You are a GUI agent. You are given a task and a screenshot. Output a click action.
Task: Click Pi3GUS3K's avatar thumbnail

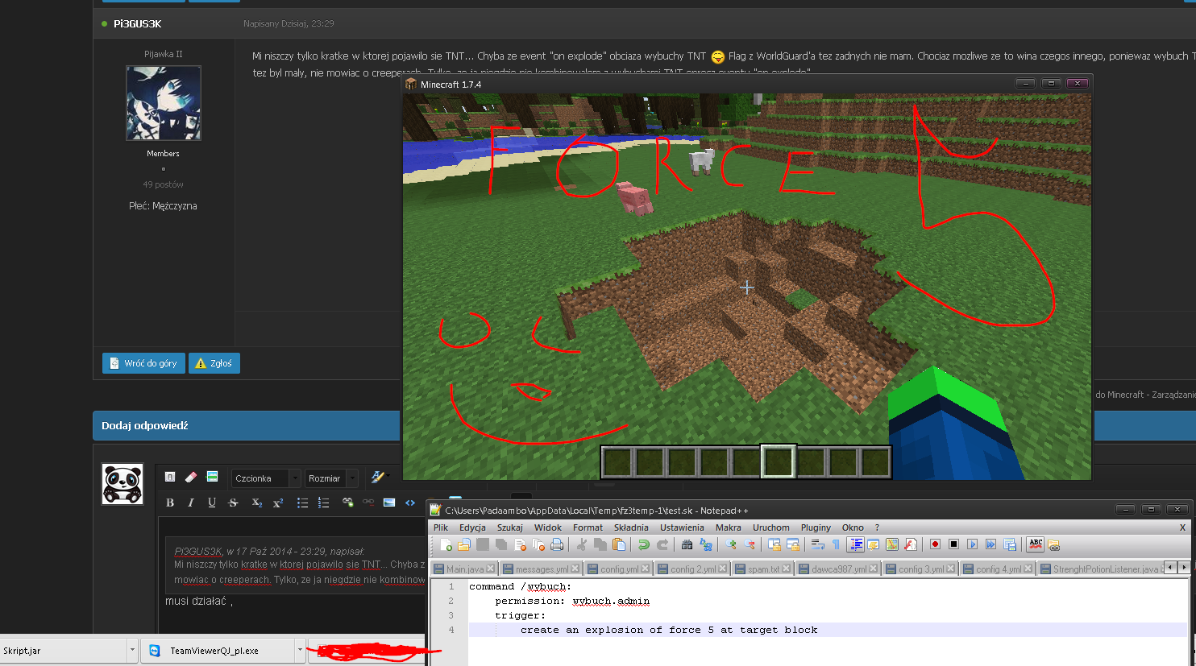164,103
